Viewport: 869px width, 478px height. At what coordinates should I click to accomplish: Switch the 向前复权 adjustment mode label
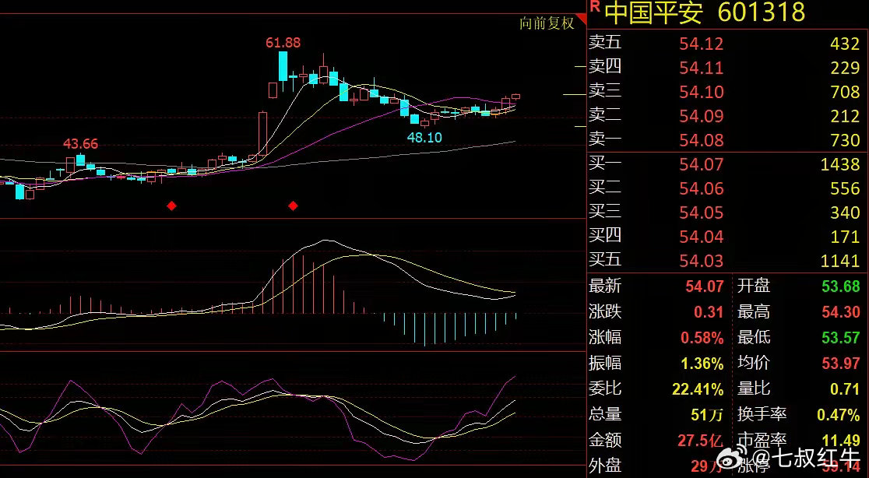pyautogui.click(x=547, y=23)
